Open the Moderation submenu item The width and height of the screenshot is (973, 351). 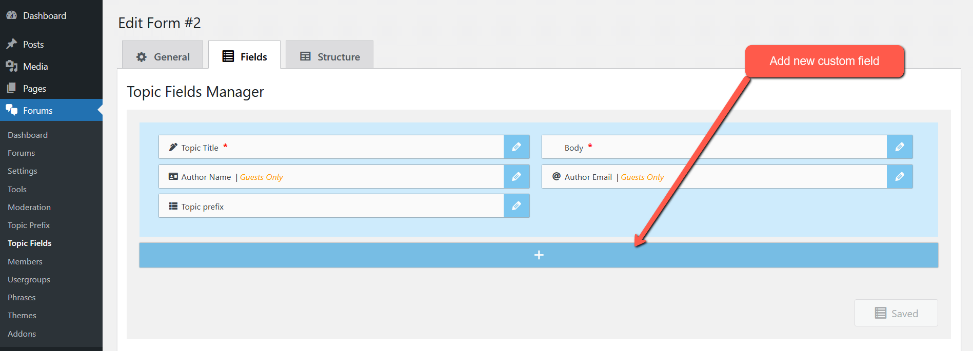click(29, 207)
